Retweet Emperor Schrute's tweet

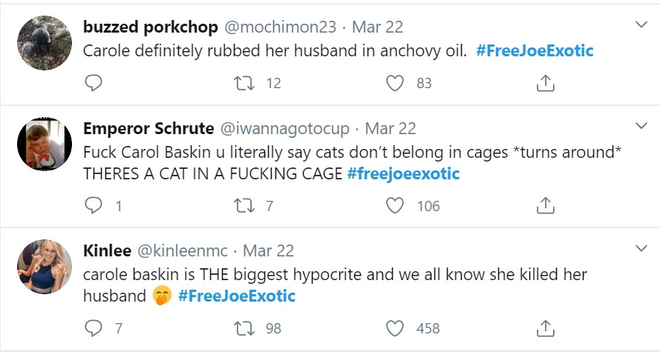(x=242, y=205)
